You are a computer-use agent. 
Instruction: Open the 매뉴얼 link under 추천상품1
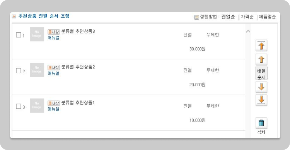point(53,109)
